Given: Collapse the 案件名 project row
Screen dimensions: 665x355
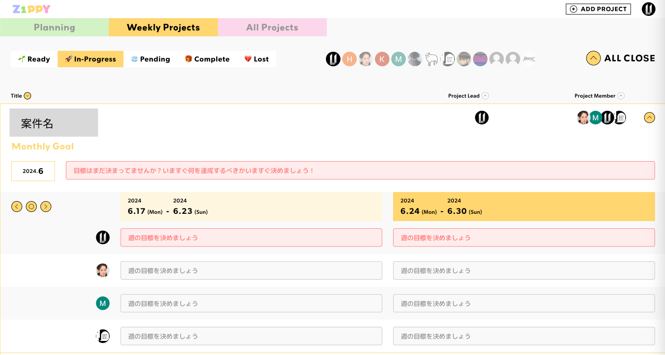Looking at the screenshot, I should pyautogui.click(x=649, y=117).
